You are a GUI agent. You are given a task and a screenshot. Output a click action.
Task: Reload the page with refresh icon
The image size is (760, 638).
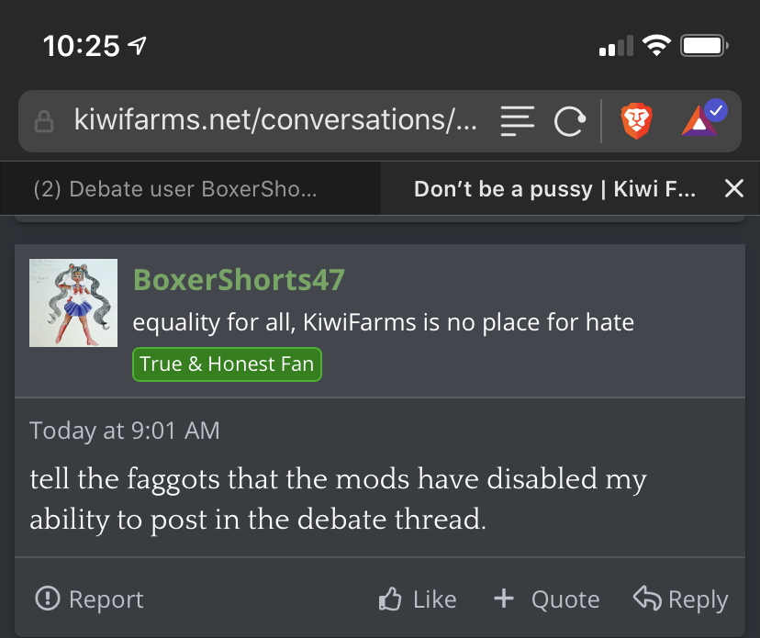(569, 121)
